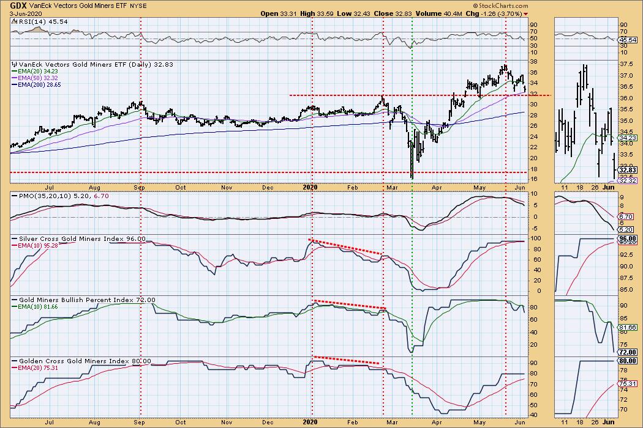Click the Low 32.43 value

tap(352, 13)
